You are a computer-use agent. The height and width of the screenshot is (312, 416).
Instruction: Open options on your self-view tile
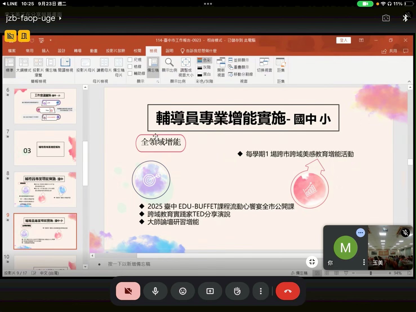[364, 262]
